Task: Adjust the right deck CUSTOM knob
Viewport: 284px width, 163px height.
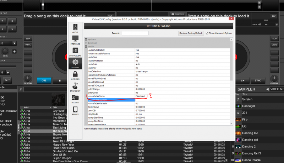Action: (x=274, y=79)
